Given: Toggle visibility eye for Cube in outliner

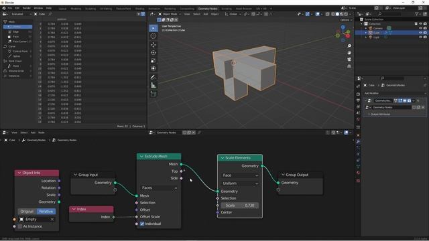Looking at the screenshot, I should [420, 33].
